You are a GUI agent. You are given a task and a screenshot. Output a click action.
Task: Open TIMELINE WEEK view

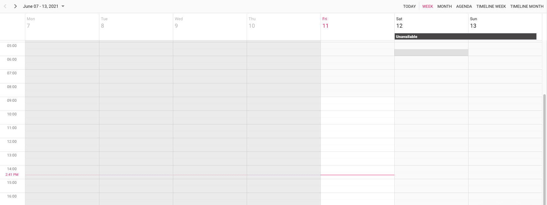tap(491, 6)
